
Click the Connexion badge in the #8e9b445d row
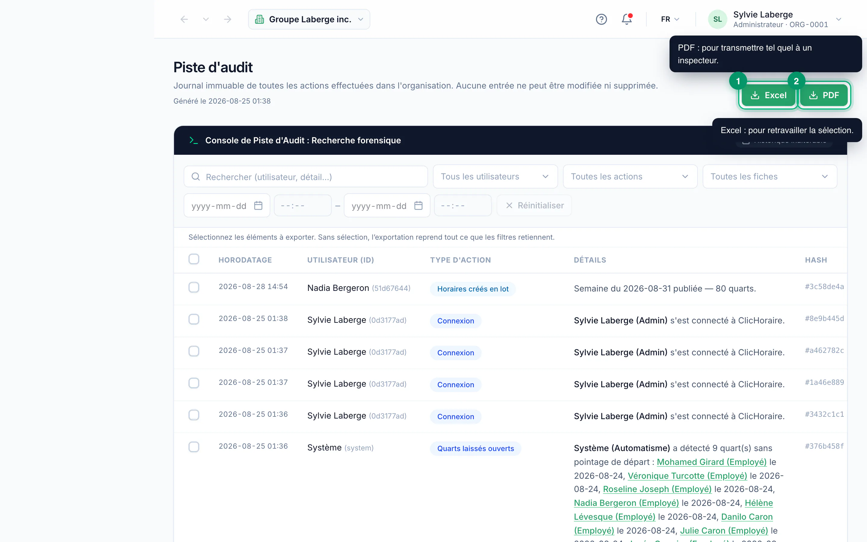(x=455, y=321)
